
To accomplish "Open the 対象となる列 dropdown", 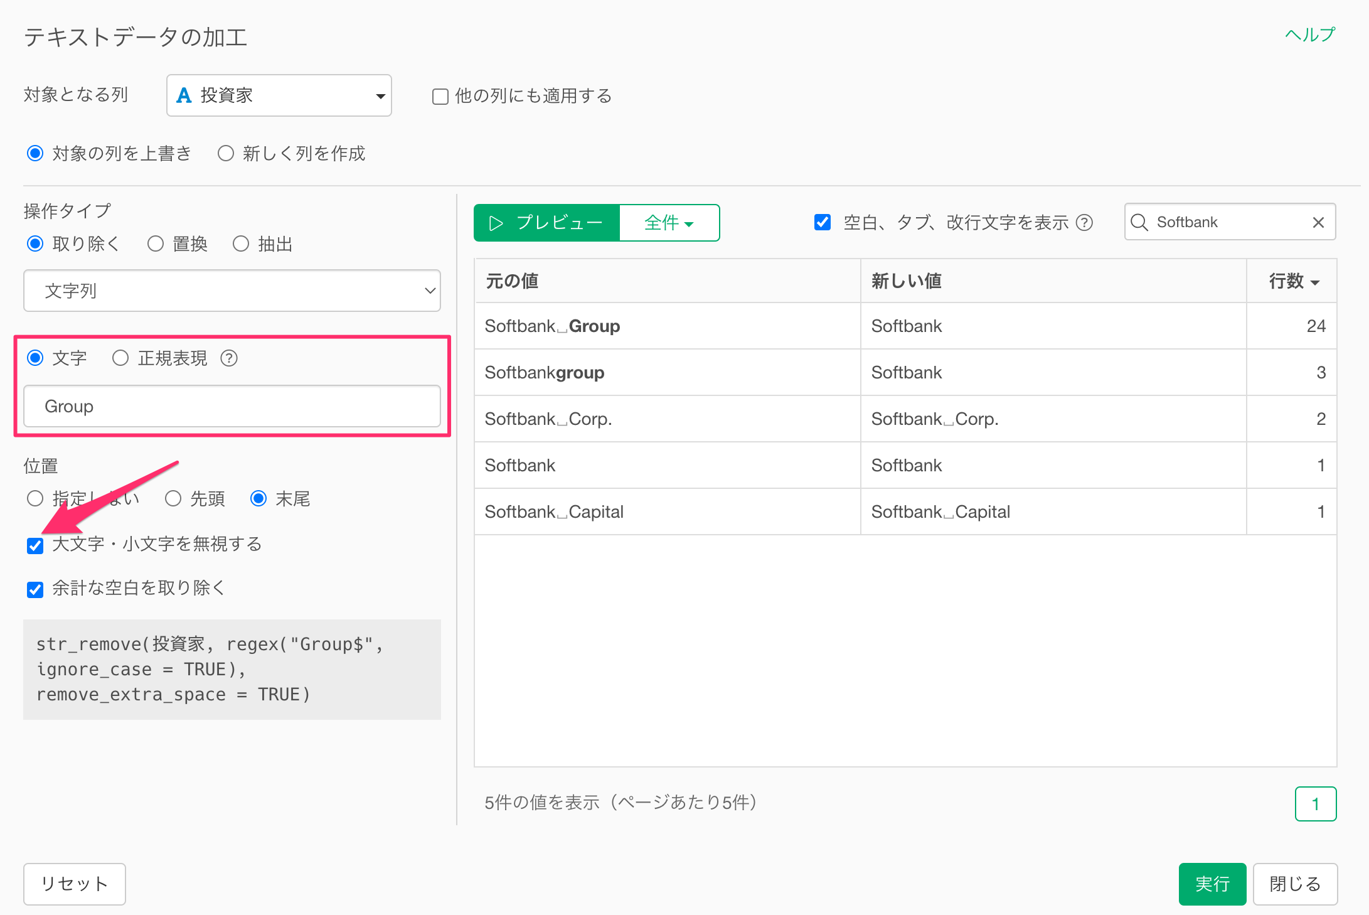I will point(279,95).
